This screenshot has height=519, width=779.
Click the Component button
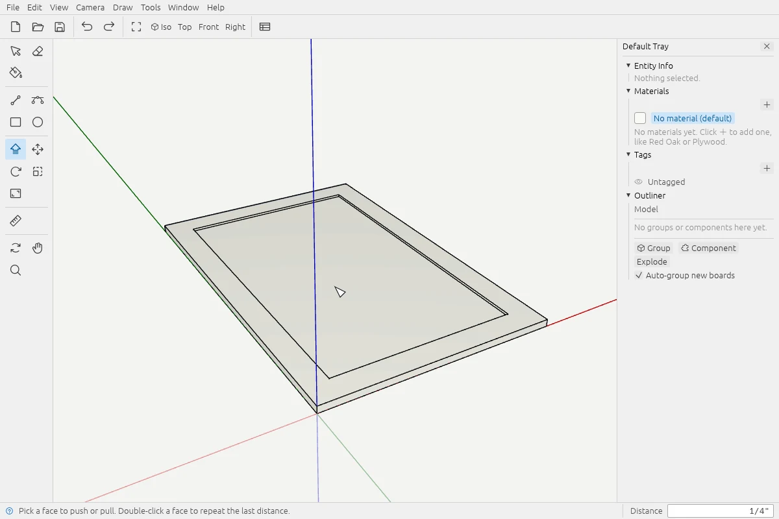[708, 248]
